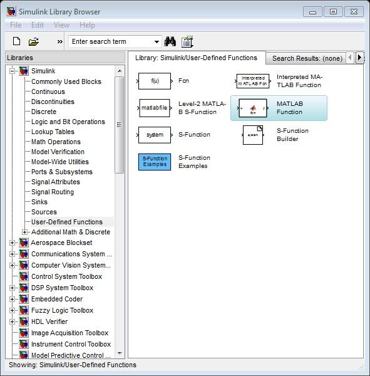Select Signal Routing in tree

(x=53, y=192)
